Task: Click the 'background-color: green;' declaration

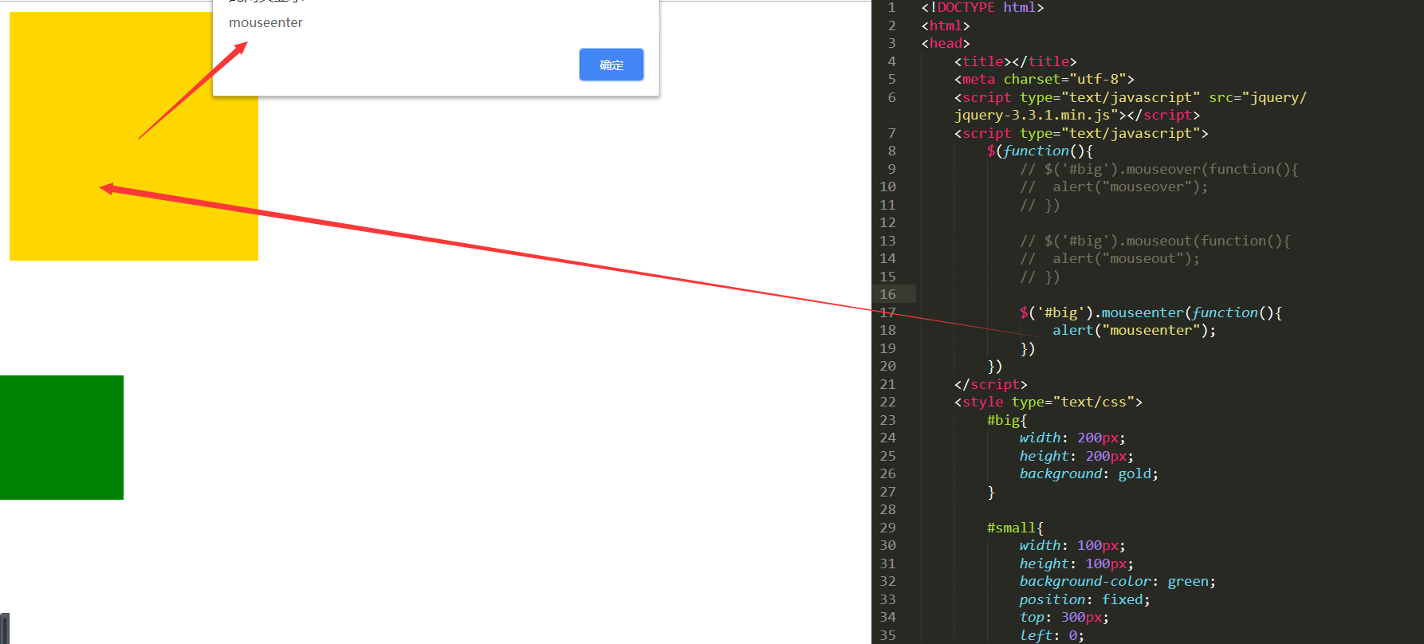Action: pyautogui.click(x=1117, y=581)
